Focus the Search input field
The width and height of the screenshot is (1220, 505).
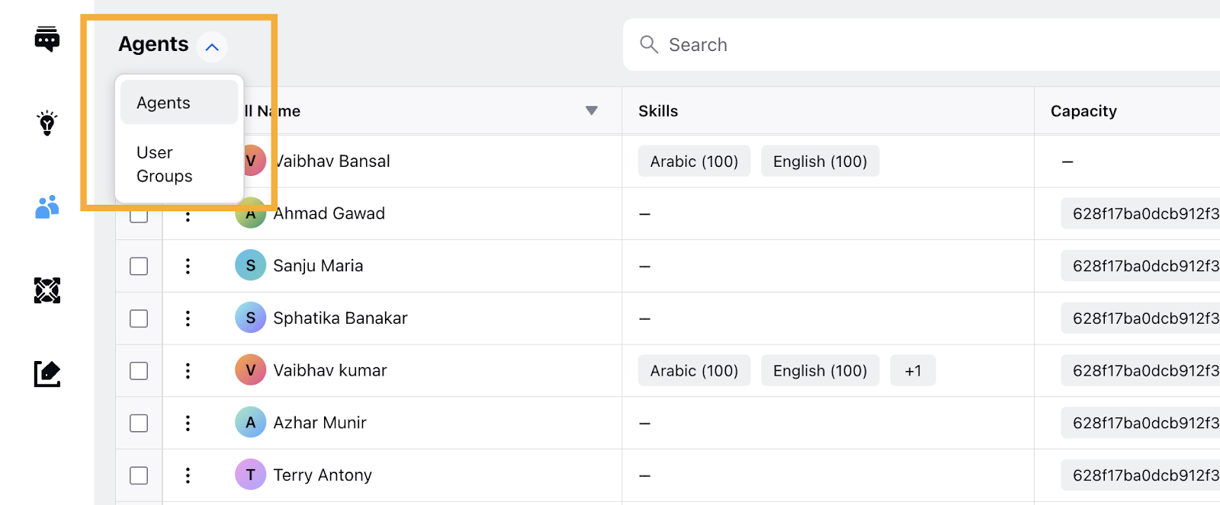click(923, 44)
